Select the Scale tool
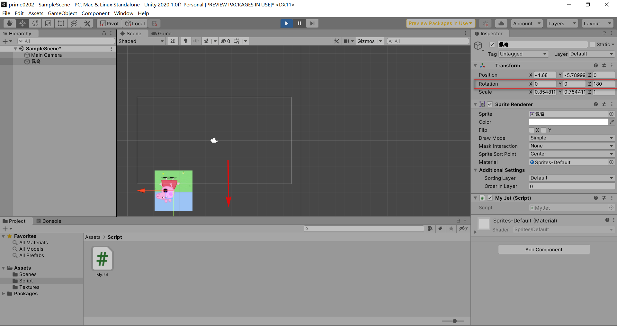Screen dimensions: 617x326 click(48, 23)
